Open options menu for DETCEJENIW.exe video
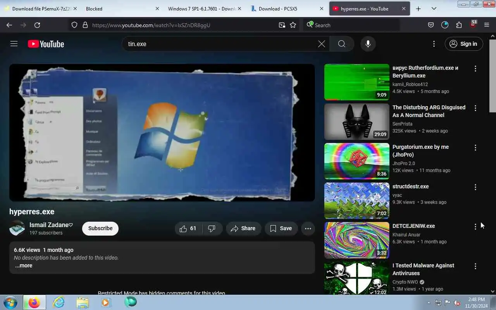Viewport: 496px width, 310px height. click(x=475, y=227)
